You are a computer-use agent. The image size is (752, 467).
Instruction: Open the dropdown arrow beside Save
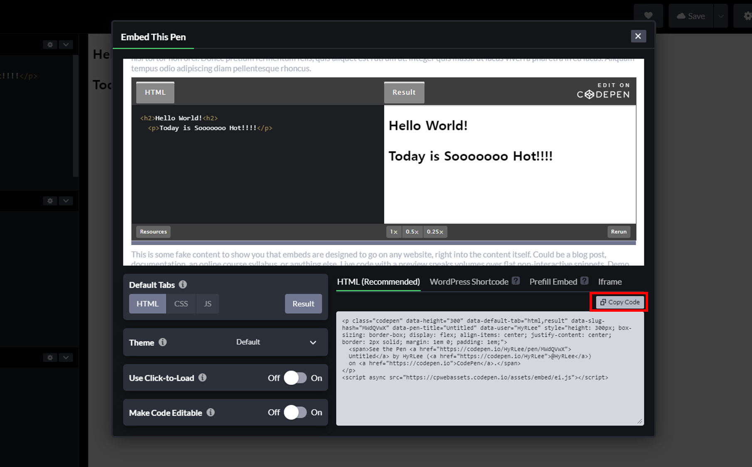click(x=721, y=16)
